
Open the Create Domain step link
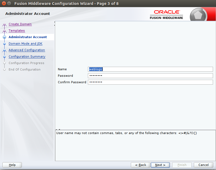pos(20,24)
